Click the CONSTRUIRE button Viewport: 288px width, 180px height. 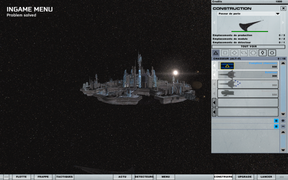coord(223,177)
